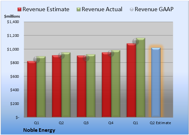Click the '$1,000' axis value

(13, 49)
